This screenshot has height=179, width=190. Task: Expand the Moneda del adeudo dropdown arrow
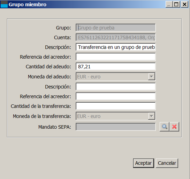tap(151, 76)
